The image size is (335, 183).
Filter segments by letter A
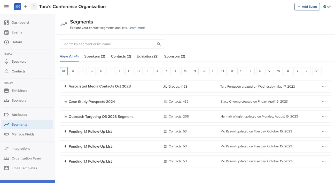(73, 71)
